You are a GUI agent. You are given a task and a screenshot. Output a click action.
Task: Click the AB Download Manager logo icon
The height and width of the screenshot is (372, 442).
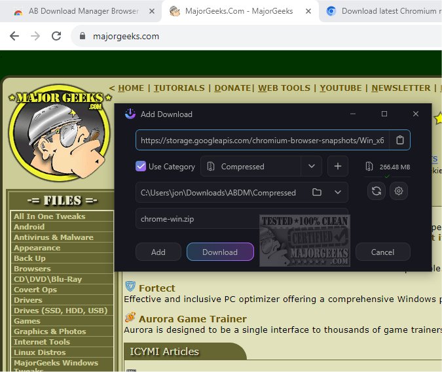130,114
